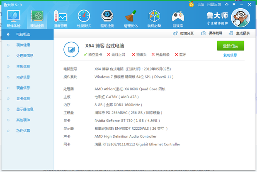This screenshot has width=257, height=172.
Task: Open the title bar dropdown menu arrow
Action: coord(234,5)
